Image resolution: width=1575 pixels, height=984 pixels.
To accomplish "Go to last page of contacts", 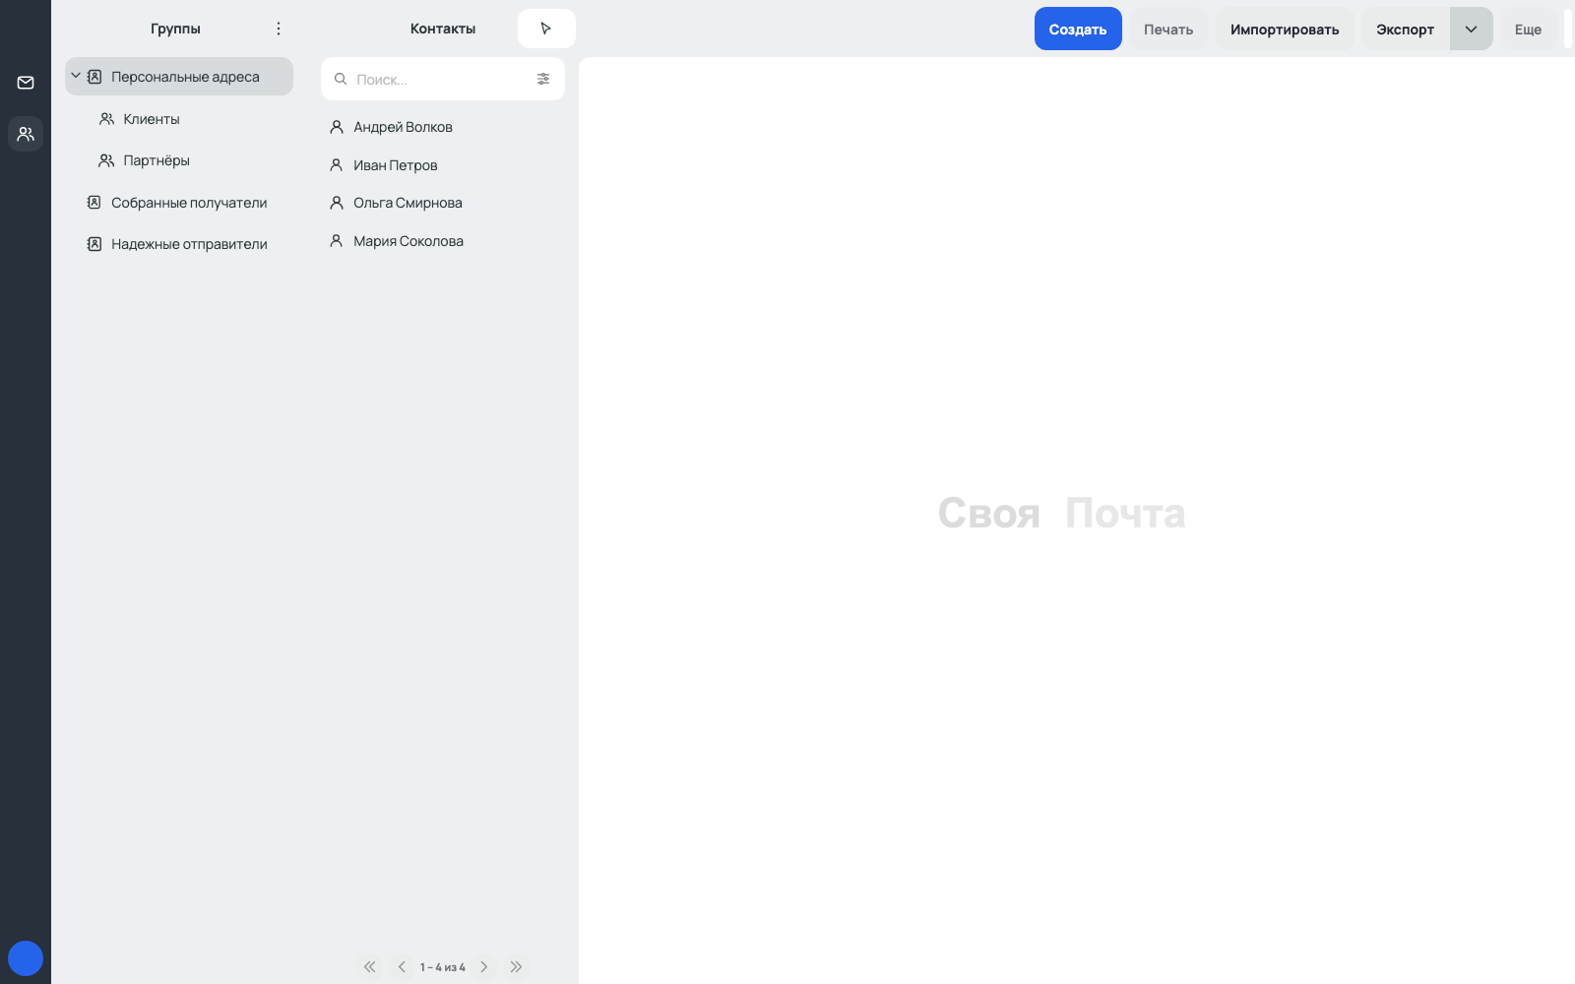I will click(x=516, y=967).
